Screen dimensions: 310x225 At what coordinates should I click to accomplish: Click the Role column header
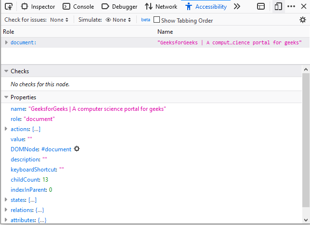[9, 32]
